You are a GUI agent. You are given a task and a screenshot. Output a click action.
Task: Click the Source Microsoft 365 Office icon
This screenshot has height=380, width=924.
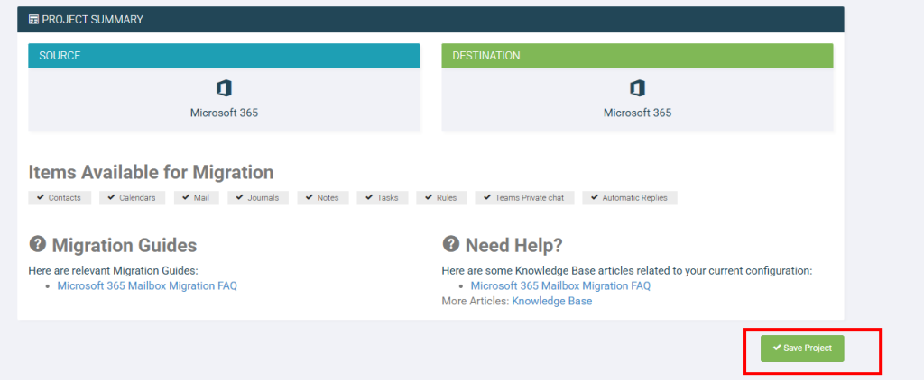pos(224,89)
